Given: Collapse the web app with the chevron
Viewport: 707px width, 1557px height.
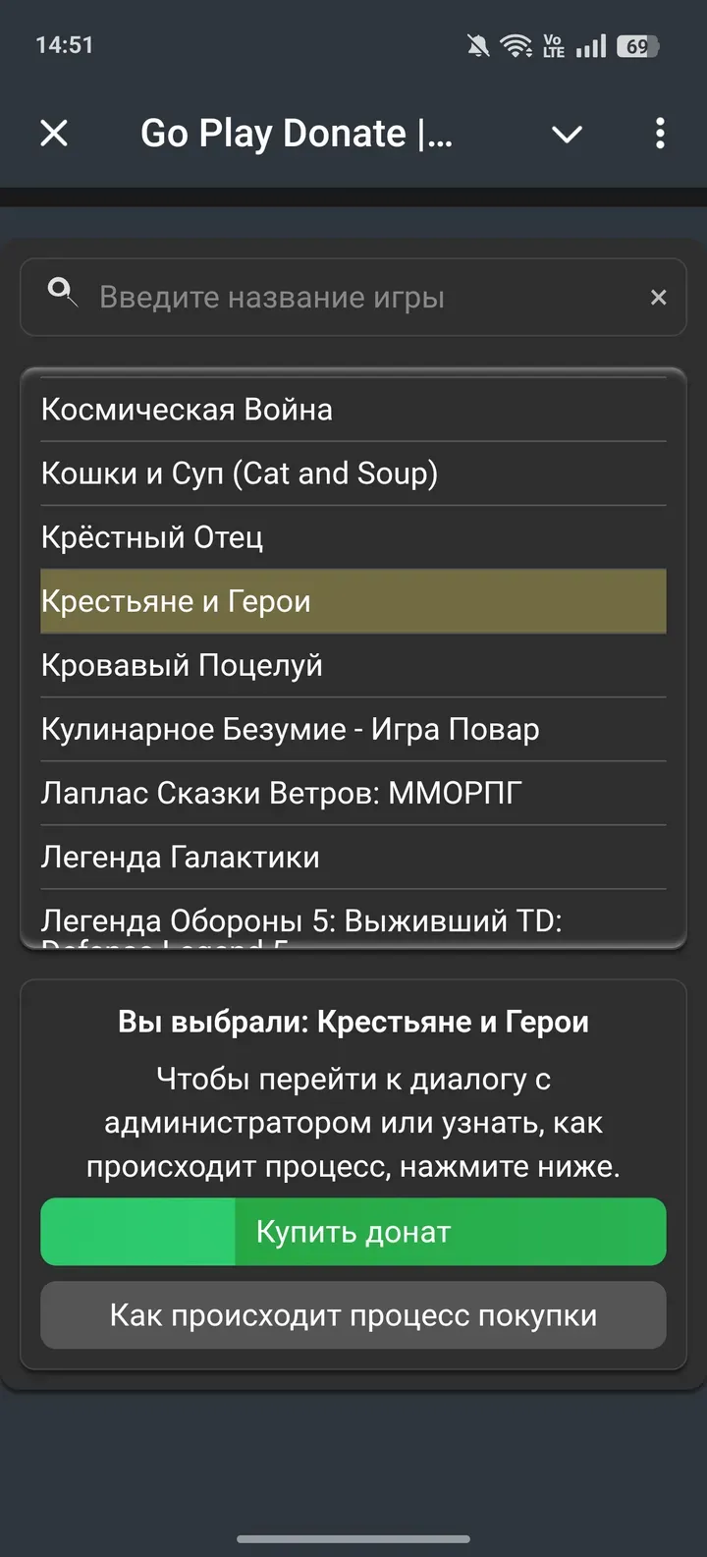Looking at the screenshot, I should pos(568,137).
